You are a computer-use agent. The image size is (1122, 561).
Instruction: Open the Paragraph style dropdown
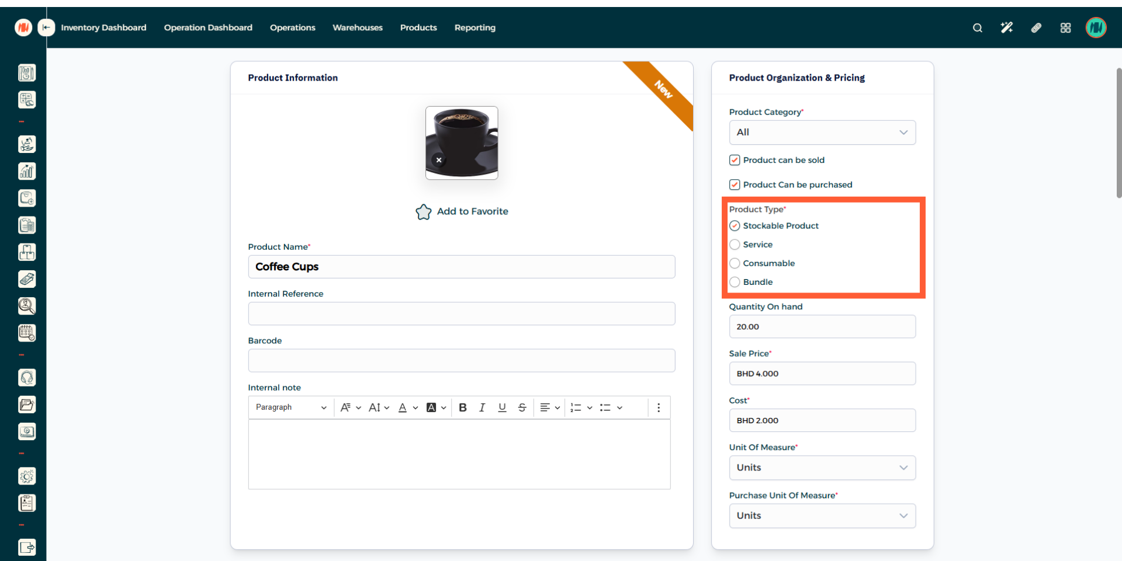coord(290,407)
